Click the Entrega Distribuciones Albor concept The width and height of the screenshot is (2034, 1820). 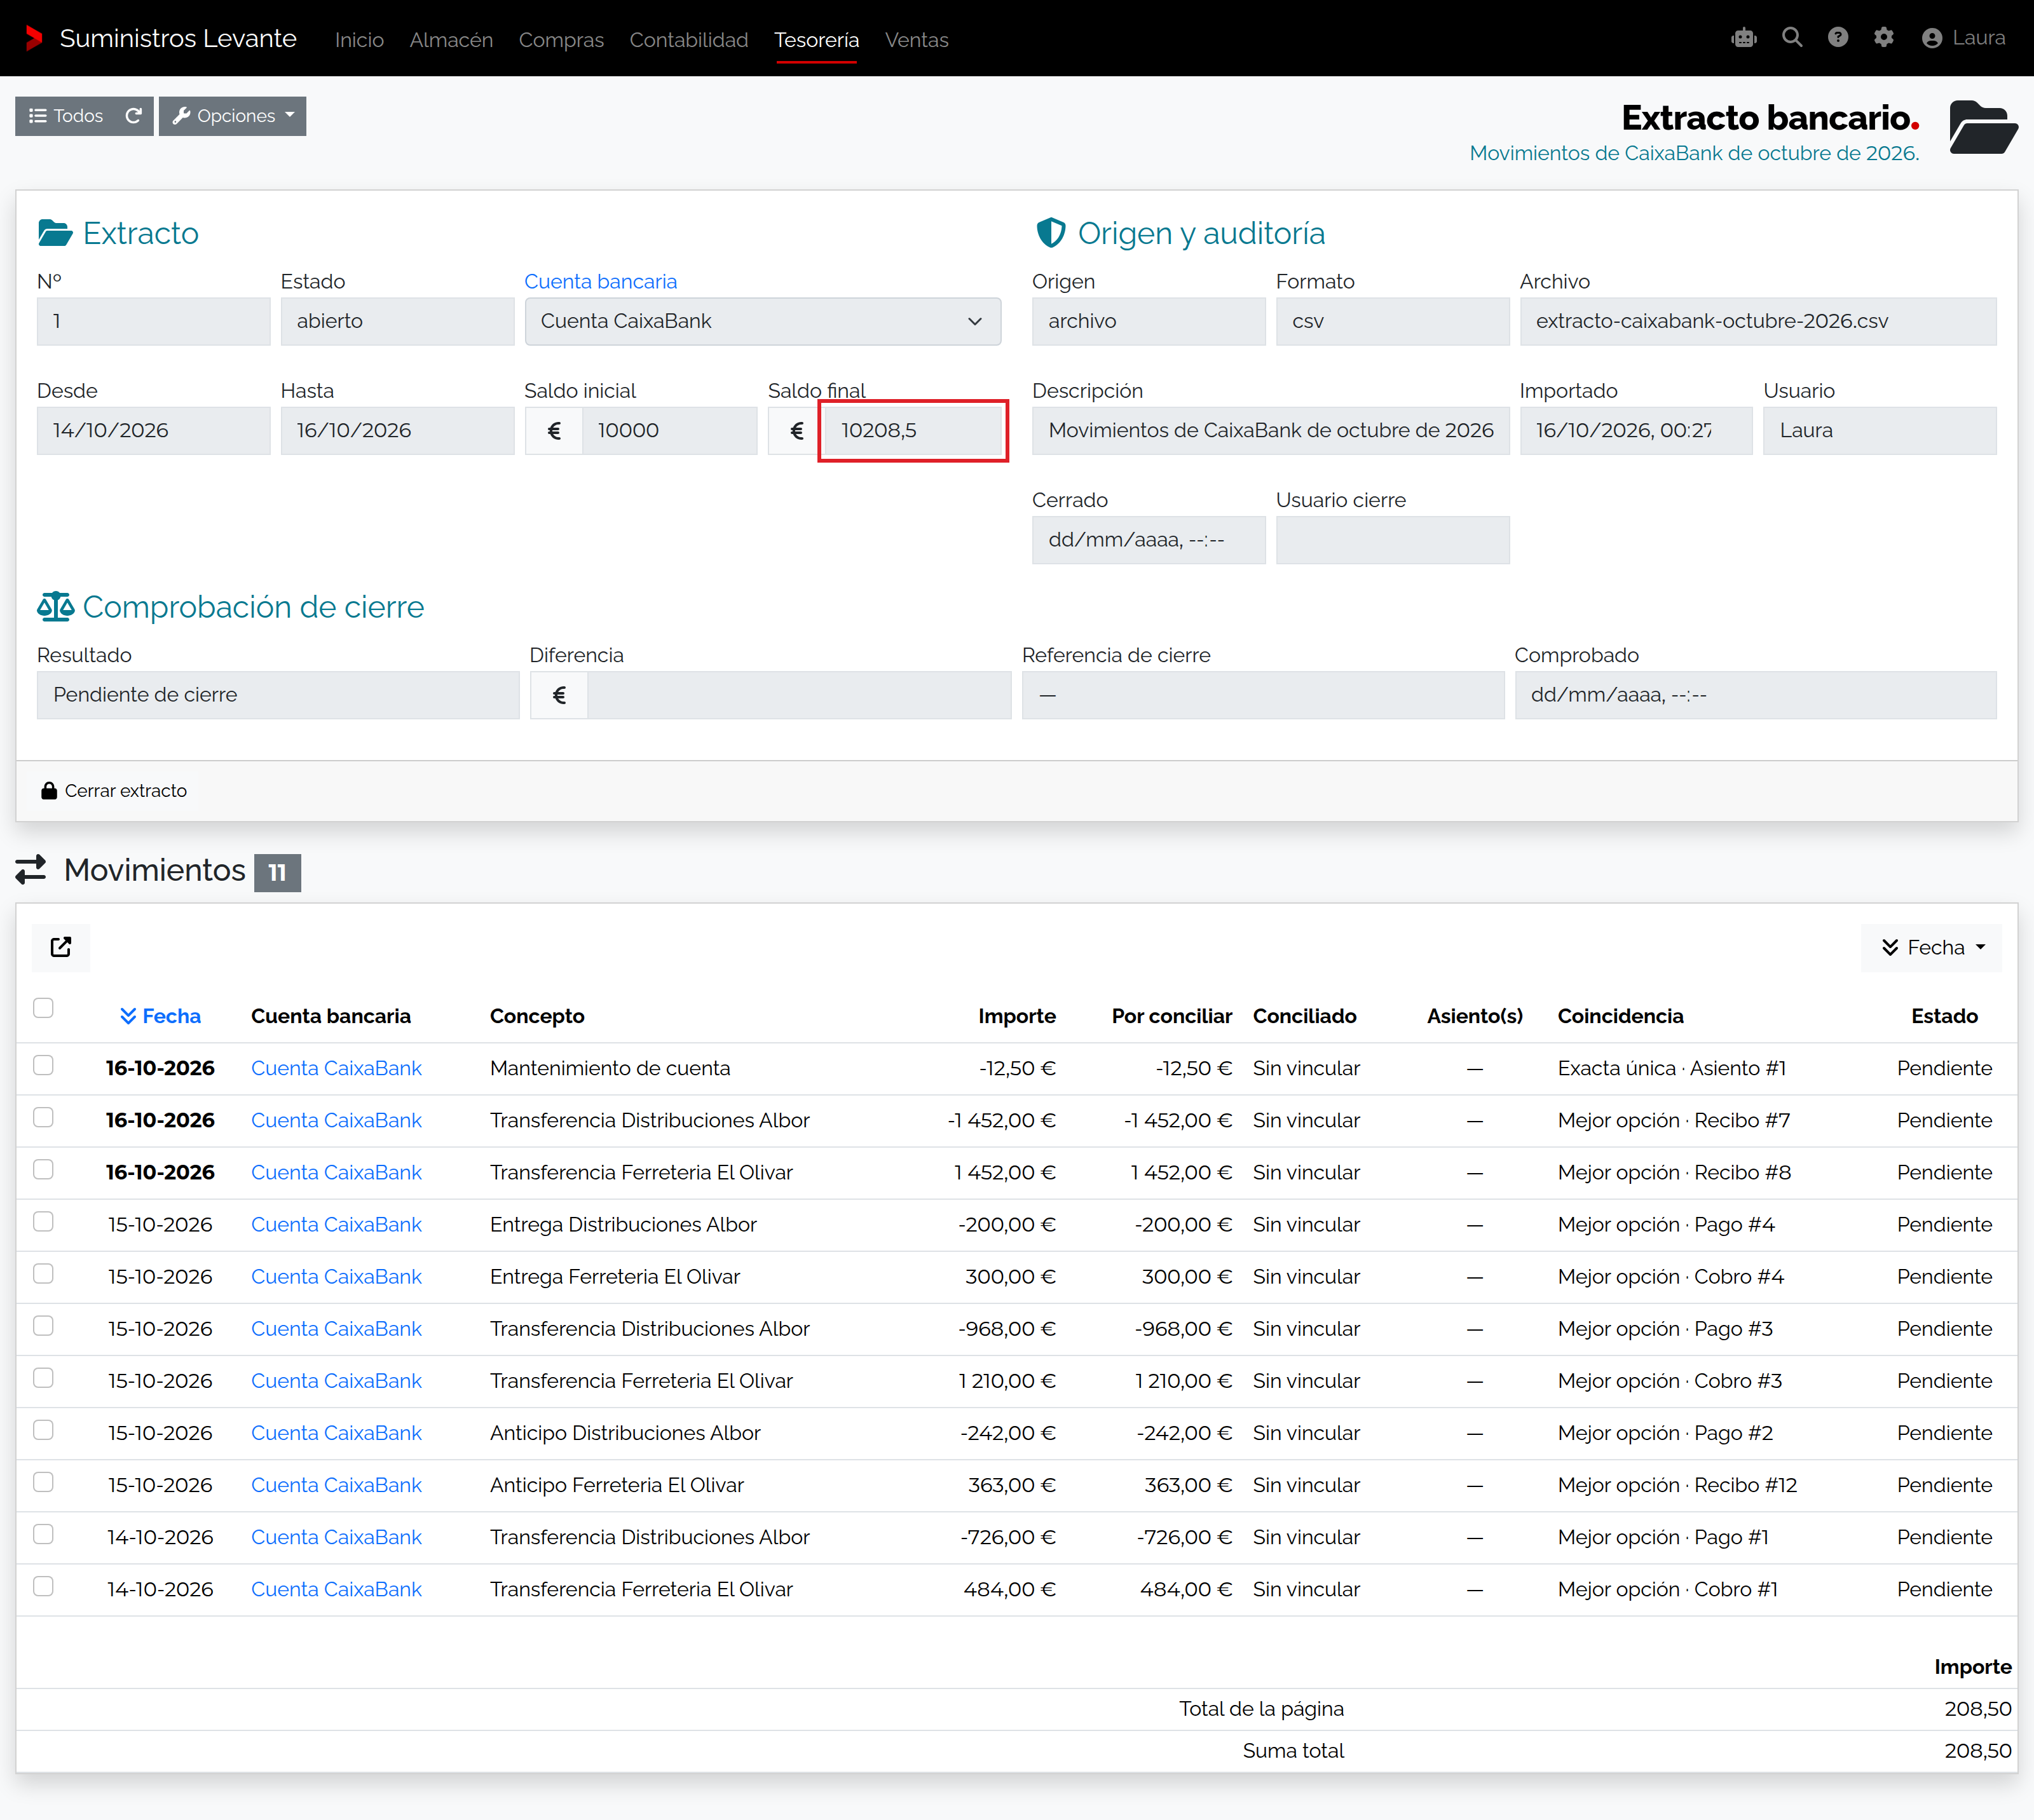(623, 1225)
